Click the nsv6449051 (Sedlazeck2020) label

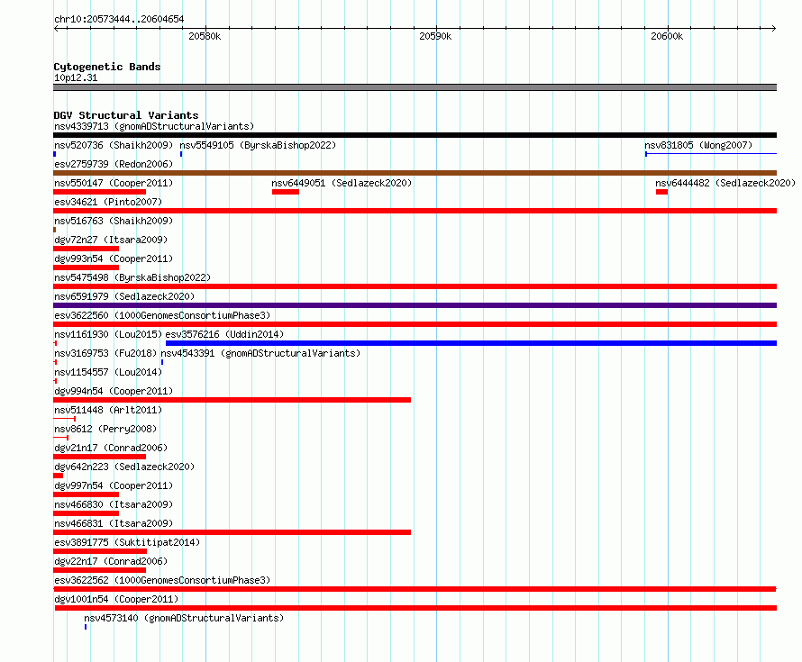coord(342,183)
